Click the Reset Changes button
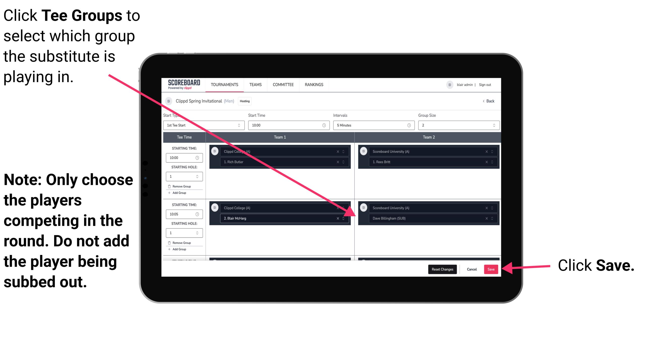This screenshot has width=660, height=355. tap(441, 268)
